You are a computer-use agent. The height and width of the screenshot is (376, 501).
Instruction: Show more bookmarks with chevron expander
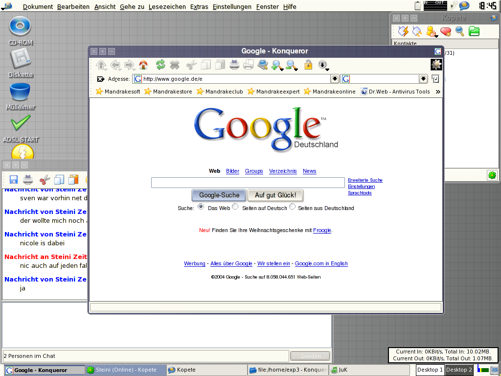(438, 92)
